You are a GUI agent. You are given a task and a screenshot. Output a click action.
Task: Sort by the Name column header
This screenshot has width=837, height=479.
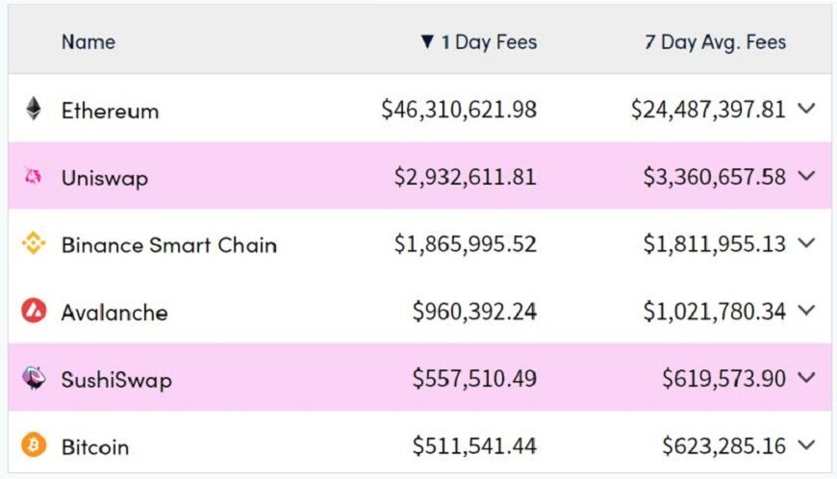coord(89,42)
